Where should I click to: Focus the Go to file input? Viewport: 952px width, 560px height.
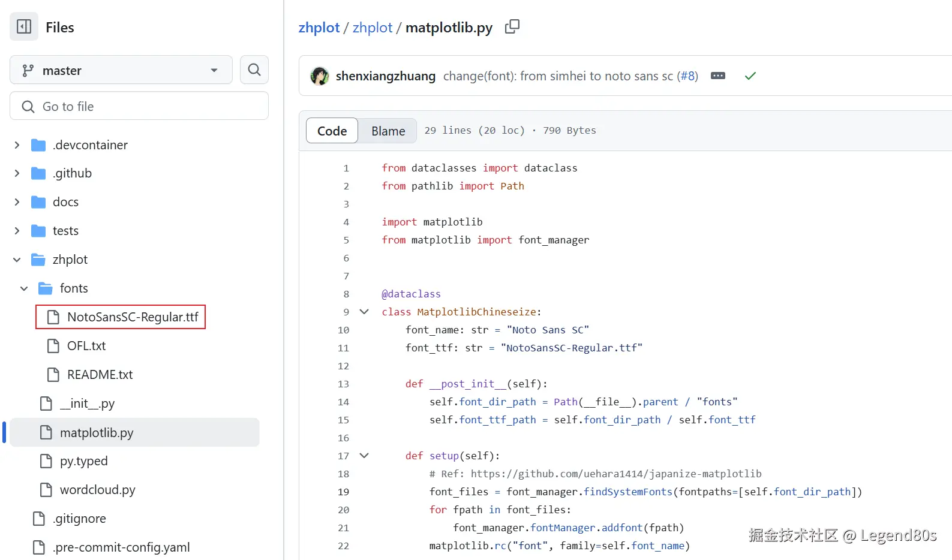click(x=139, y=106)
